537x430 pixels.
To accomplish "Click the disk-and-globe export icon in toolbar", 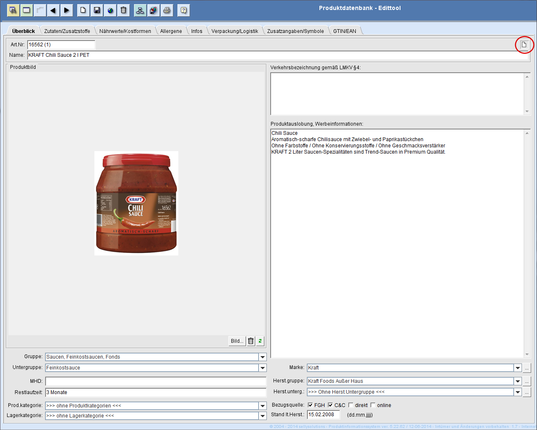I will coord(154,10).
